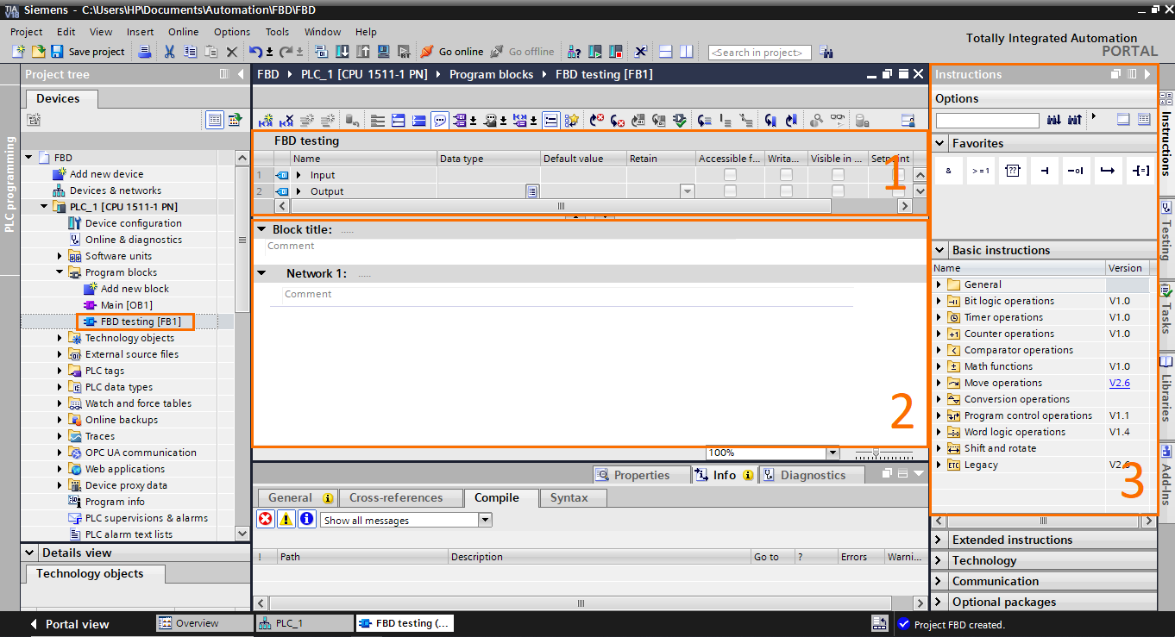
Task: Click Add new device in project tree
Action: (106, 174)
